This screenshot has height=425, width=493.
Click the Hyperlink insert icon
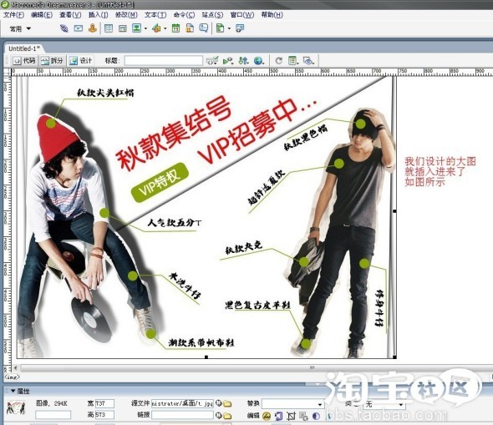point(64,28)
